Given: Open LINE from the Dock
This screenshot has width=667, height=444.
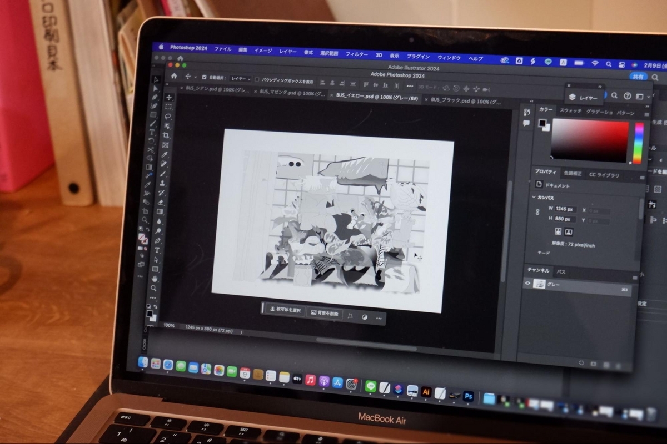Looking at the screenshot, I should 370,386.
